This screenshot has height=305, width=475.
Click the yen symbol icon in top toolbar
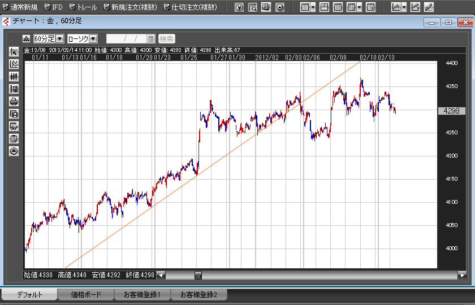(239, 7)
